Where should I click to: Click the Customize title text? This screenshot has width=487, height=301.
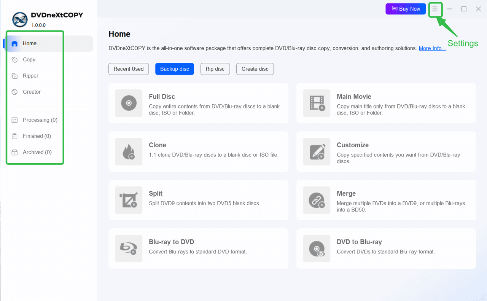point(353,145)
